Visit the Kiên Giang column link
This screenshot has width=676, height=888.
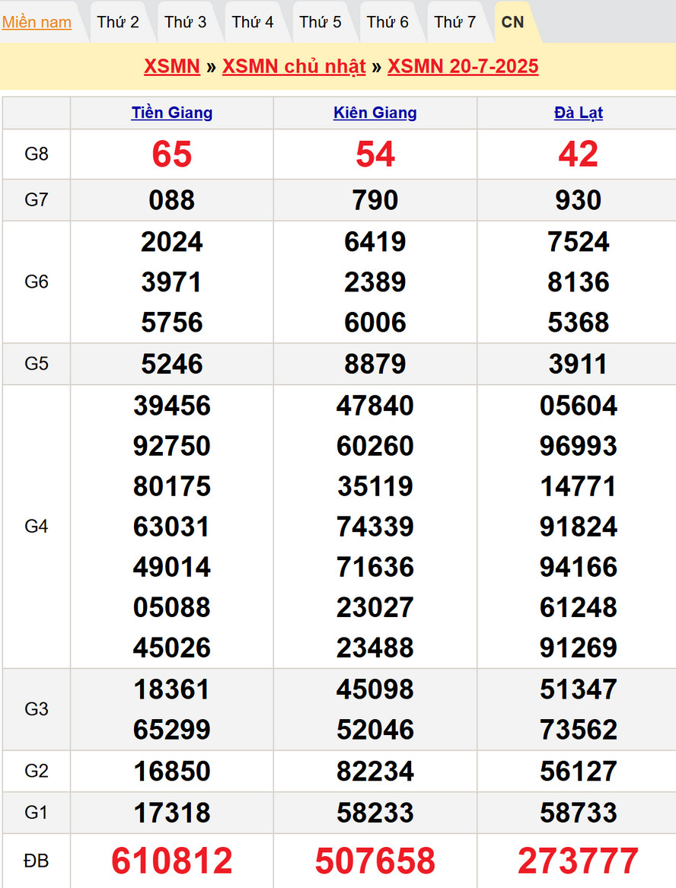[375, 113]
